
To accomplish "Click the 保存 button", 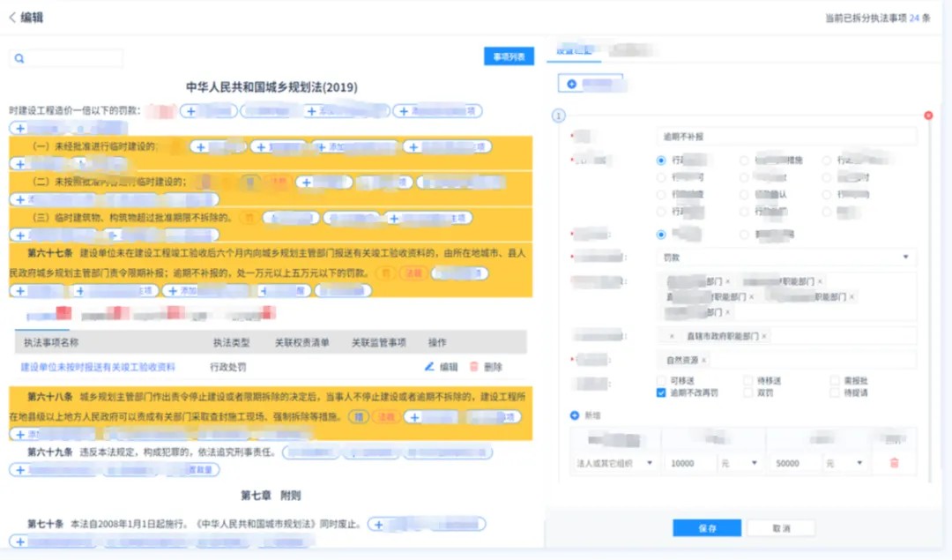I will pyautogui.click(x=706, y=528).
